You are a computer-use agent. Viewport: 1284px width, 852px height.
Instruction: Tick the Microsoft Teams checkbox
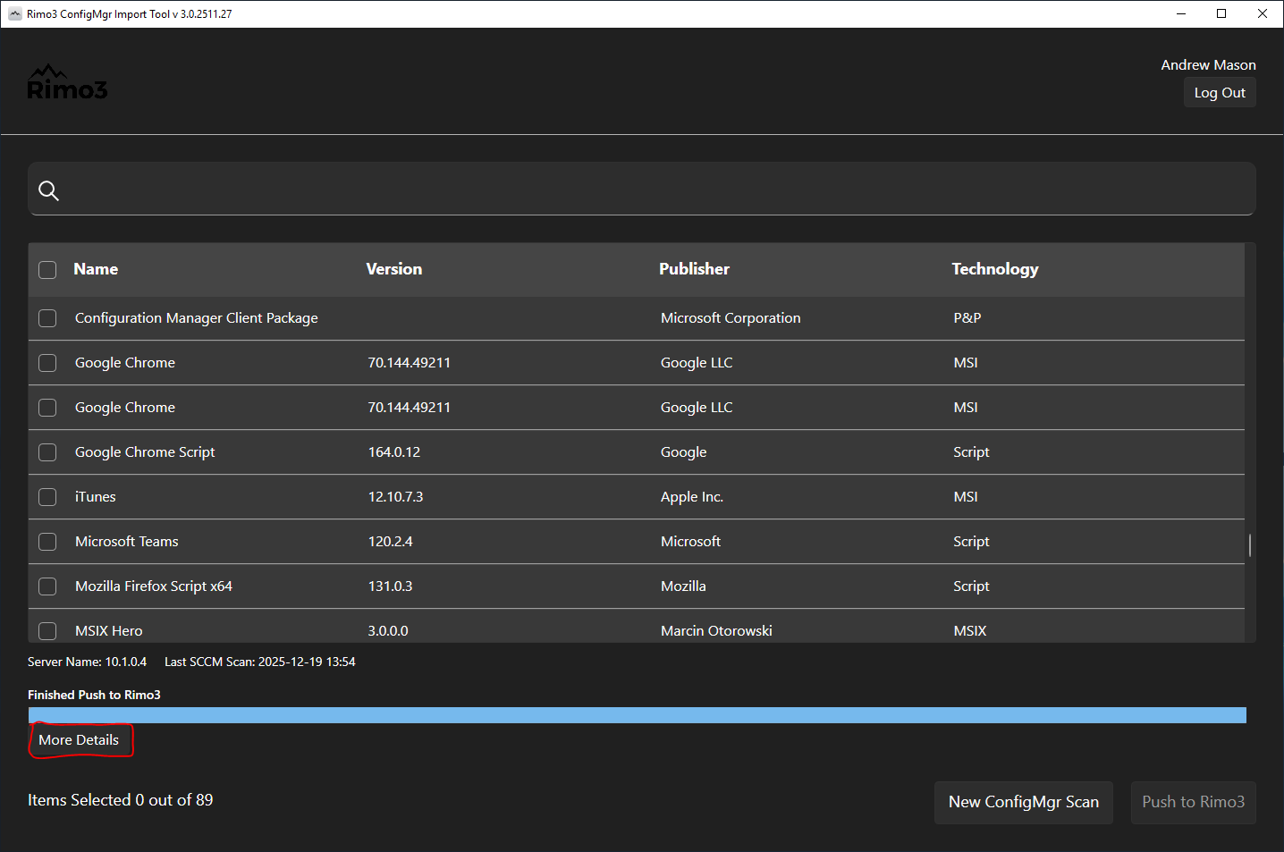pyautogui.click(x=47, y=542)
